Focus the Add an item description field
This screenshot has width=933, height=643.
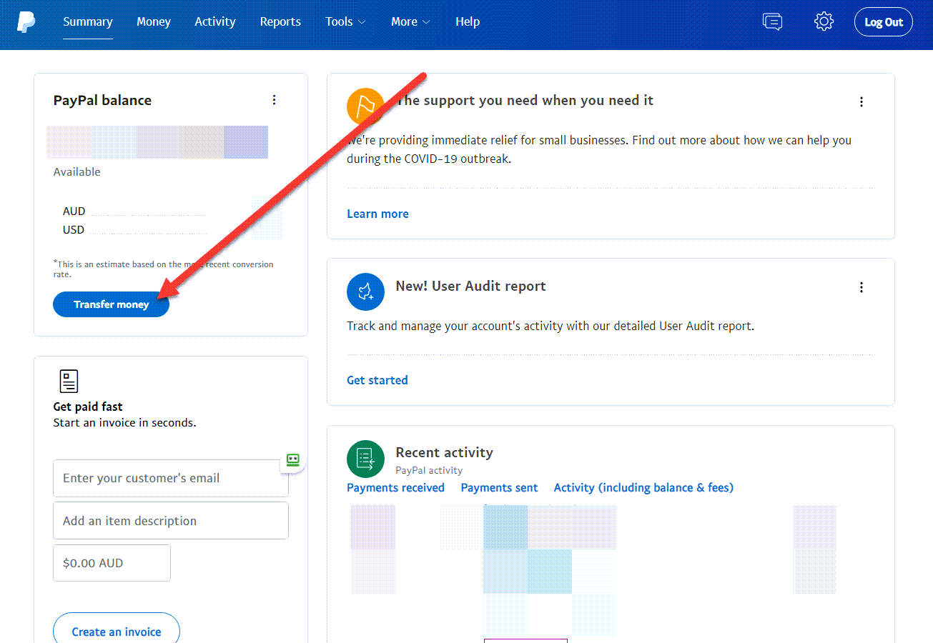(171, 521)
